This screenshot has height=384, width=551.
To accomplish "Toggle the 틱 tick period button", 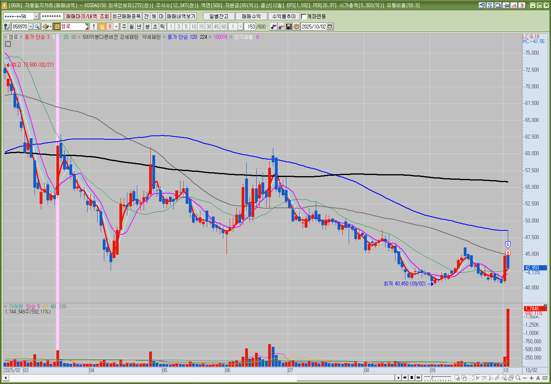I will [162, 27].
